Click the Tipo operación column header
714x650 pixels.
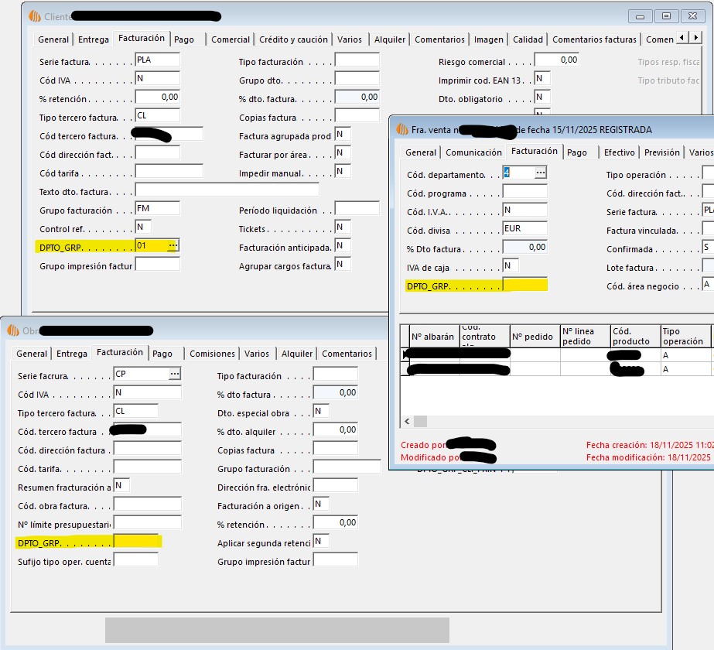tap(684, 336)
